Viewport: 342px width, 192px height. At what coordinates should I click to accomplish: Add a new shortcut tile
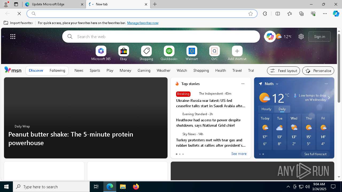point(237,53)
